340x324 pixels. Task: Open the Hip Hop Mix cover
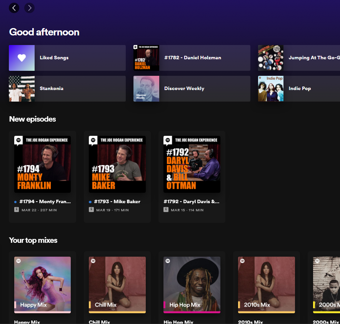pyautogui.click(x=192, y=285)
